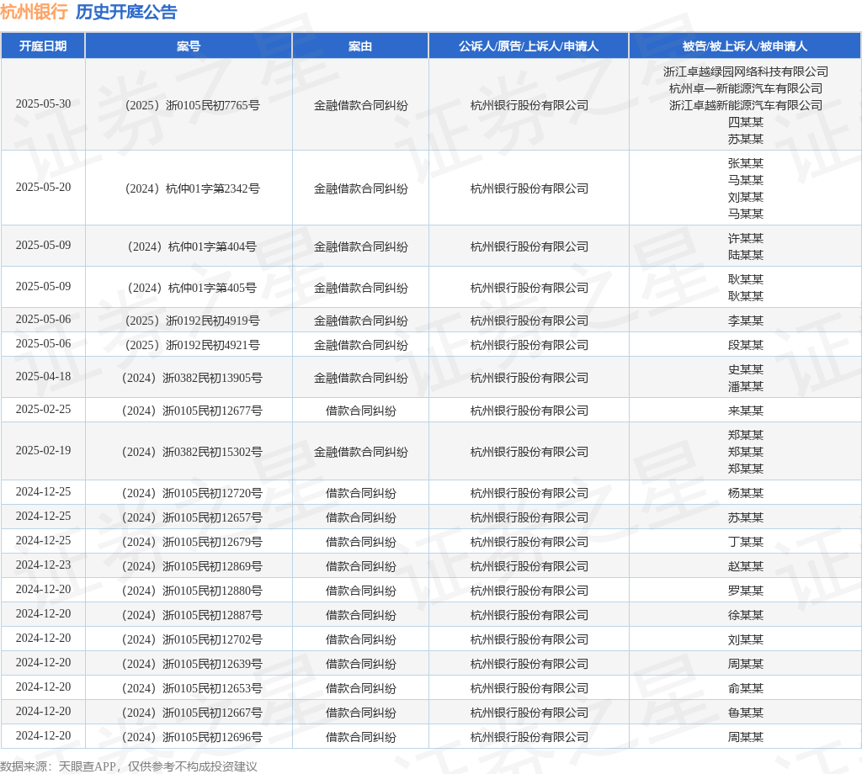The width and height of the screenshot is (862, 774).
Task: Click date cell 2025-04-18
Action: (x=44, y=376)
